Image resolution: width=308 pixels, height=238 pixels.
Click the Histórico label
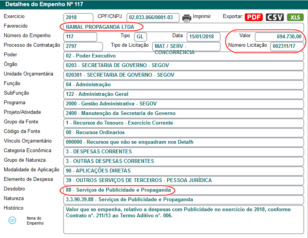point(13,208)
